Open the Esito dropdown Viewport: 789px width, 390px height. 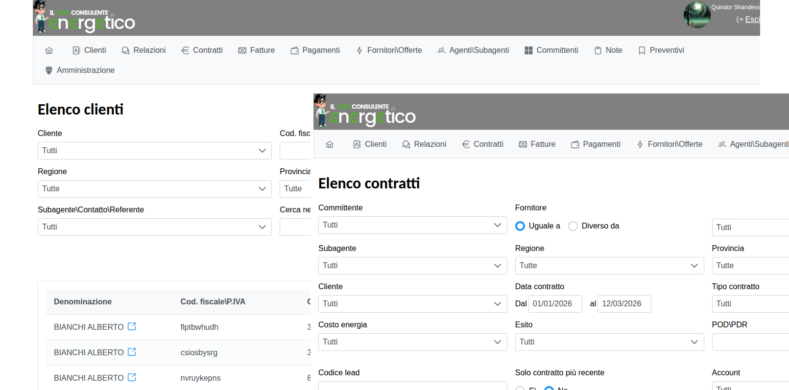pyautogui.click(x=609, y=342)
